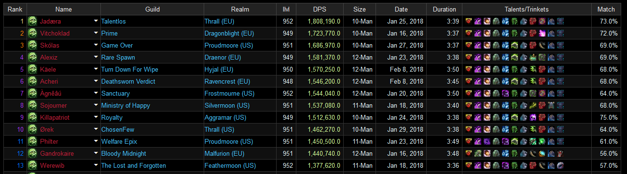Open guild link Deathsworn Verdict
Image resolution: width=627 pixels, height=174 pixels.
(x=128, y=81)
